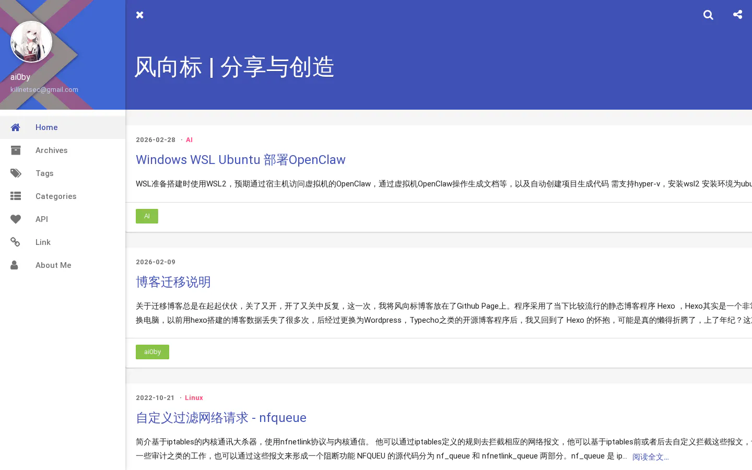Go to the Archives page
Screen dimensions: 752x470
pos(63,150)
